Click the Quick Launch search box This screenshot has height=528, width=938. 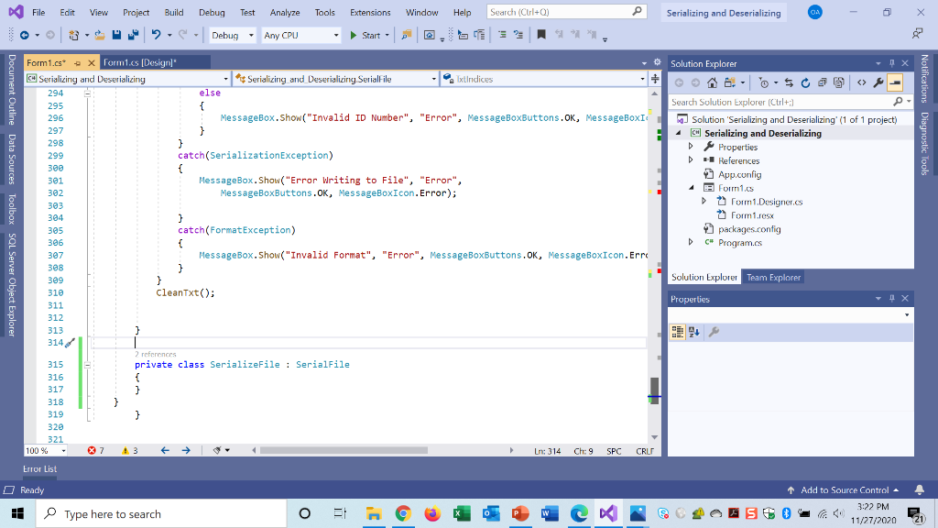point(565,12)
